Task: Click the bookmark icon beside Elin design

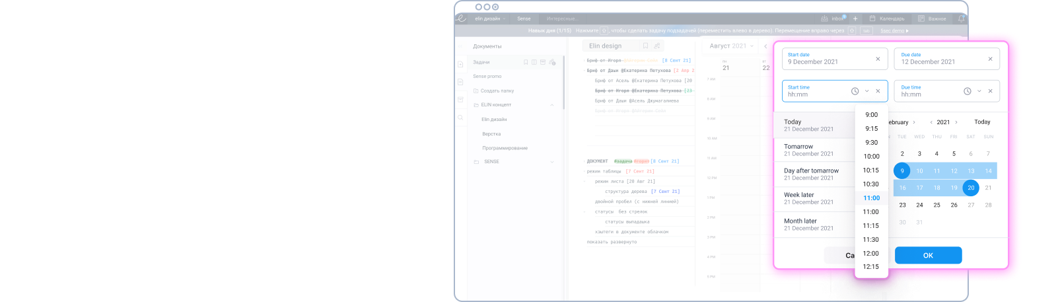Action: [x=645, y=46]
